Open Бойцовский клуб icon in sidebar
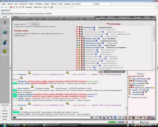 point(5,22)
